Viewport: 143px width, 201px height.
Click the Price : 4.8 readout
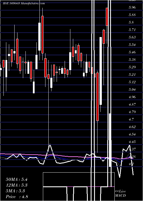(17, 197)
